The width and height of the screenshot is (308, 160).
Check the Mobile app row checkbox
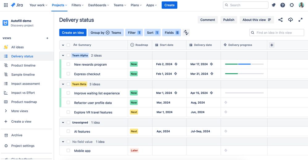[x=68, y=150]
